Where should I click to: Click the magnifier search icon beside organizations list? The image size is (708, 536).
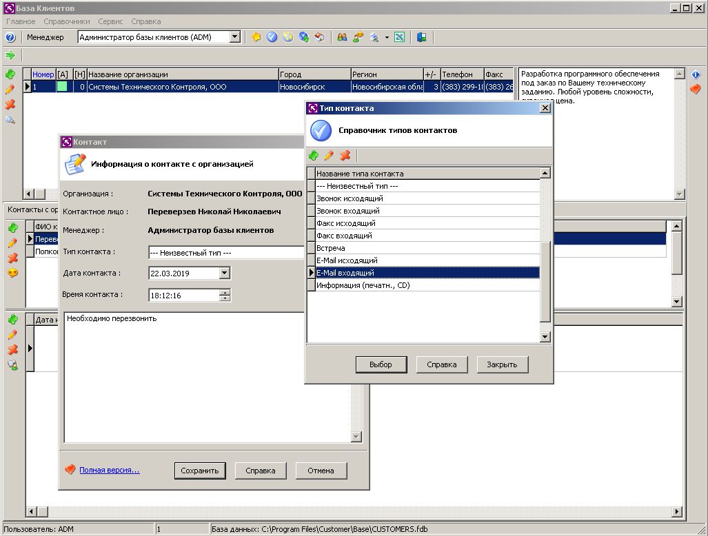coord(10,120)
